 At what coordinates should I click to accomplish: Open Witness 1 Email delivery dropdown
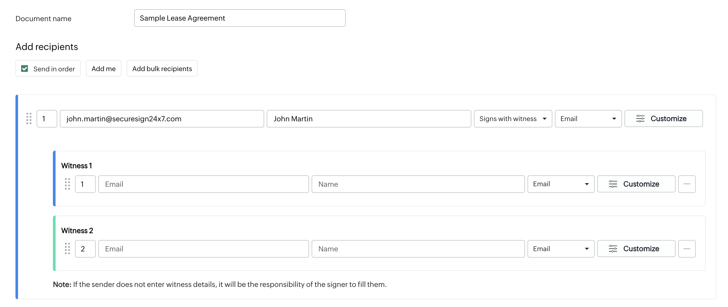(561, 184)
